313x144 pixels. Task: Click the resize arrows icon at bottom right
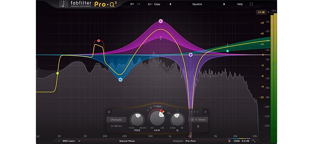pyautogui.click(x=254, y=141)
